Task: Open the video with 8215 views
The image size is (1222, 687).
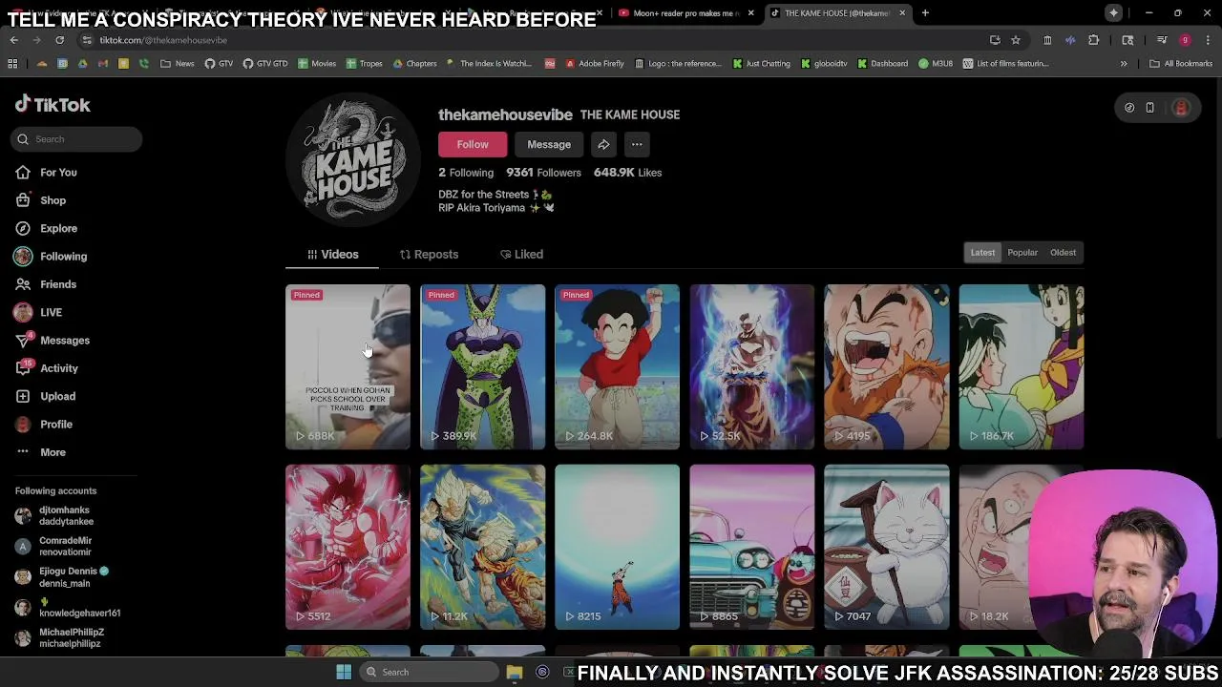Action: (617, 547)
